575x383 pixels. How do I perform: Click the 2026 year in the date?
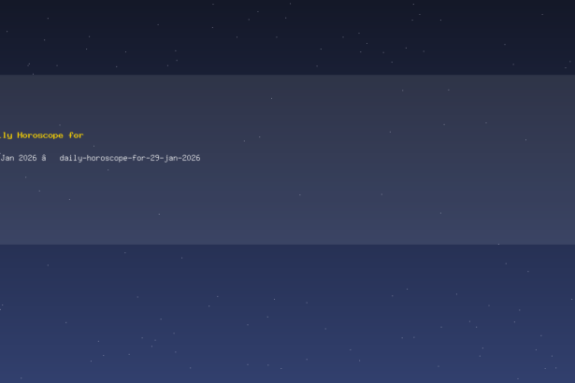[x=27, y=158]
